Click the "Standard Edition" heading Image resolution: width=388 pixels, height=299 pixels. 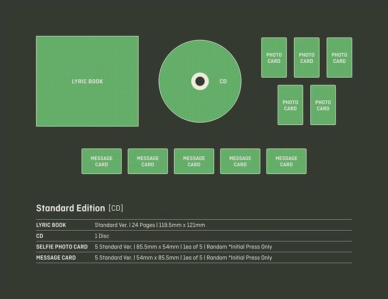(70, 209)
